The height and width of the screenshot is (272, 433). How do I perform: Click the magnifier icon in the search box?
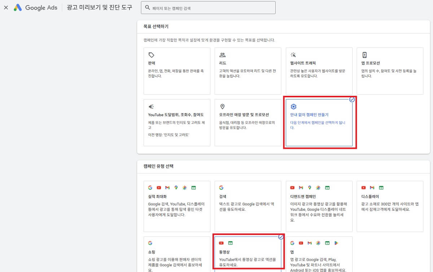coord(147,8)
